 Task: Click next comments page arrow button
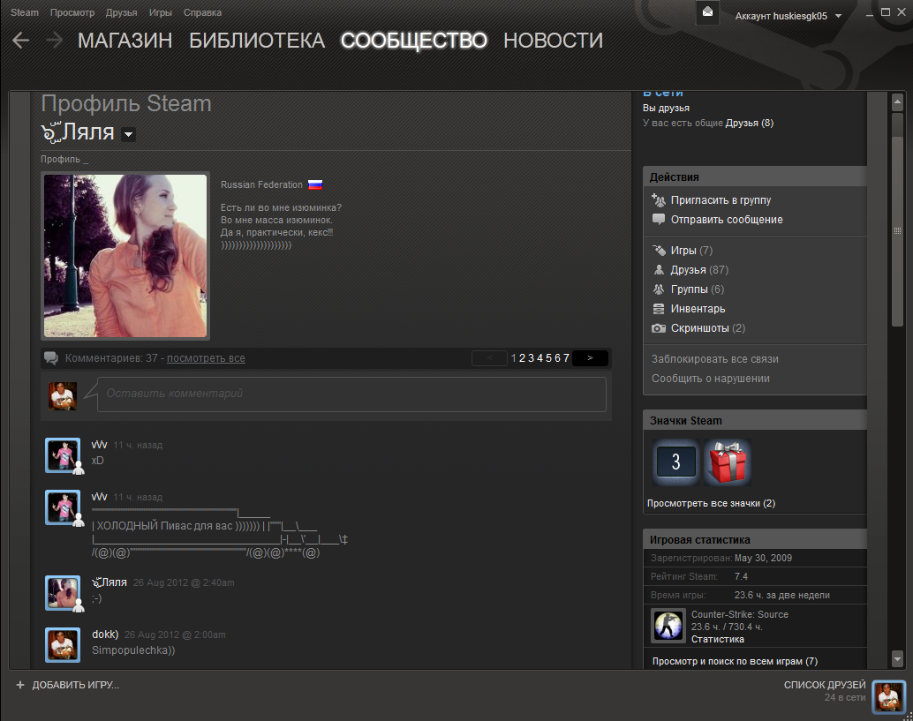click(590, 358)
